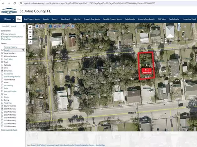
Task: Zoom out with the minus button
Action: (30, 36)
